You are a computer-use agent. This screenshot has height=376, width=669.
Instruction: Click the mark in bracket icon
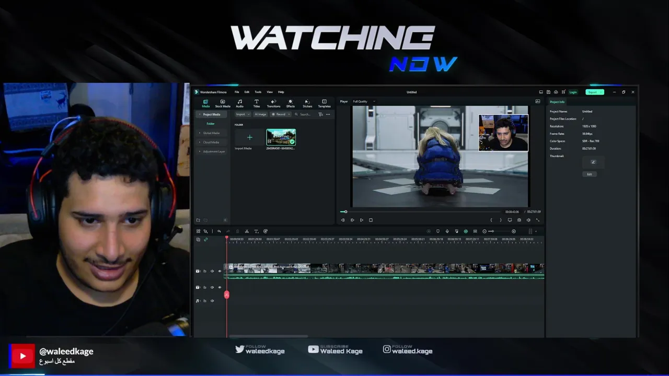point(491,220)
